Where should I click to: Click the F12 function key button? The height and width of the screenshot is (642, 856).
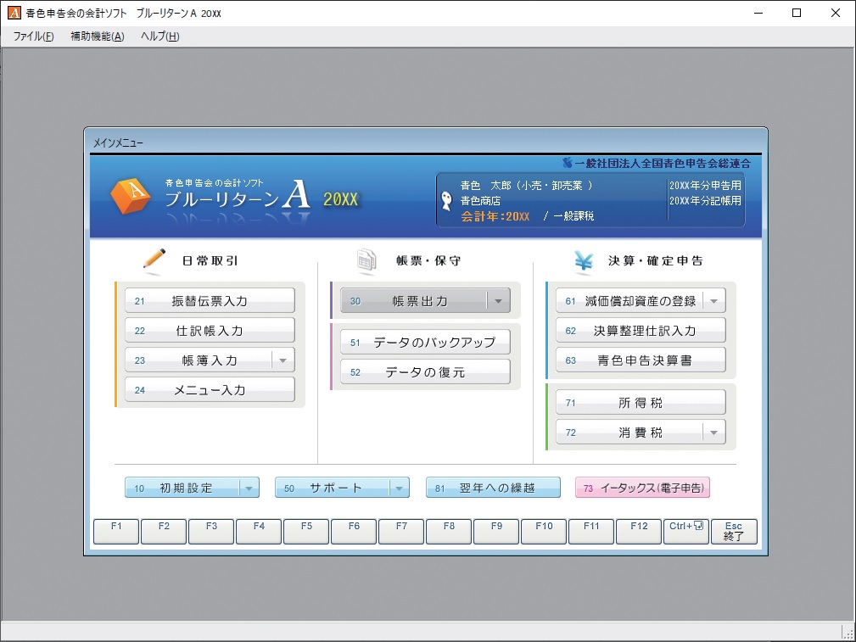click(x=639, y=531)
